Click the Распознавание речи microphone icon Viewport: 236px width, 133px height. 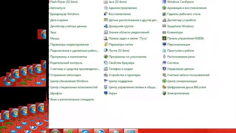point(164,57)
